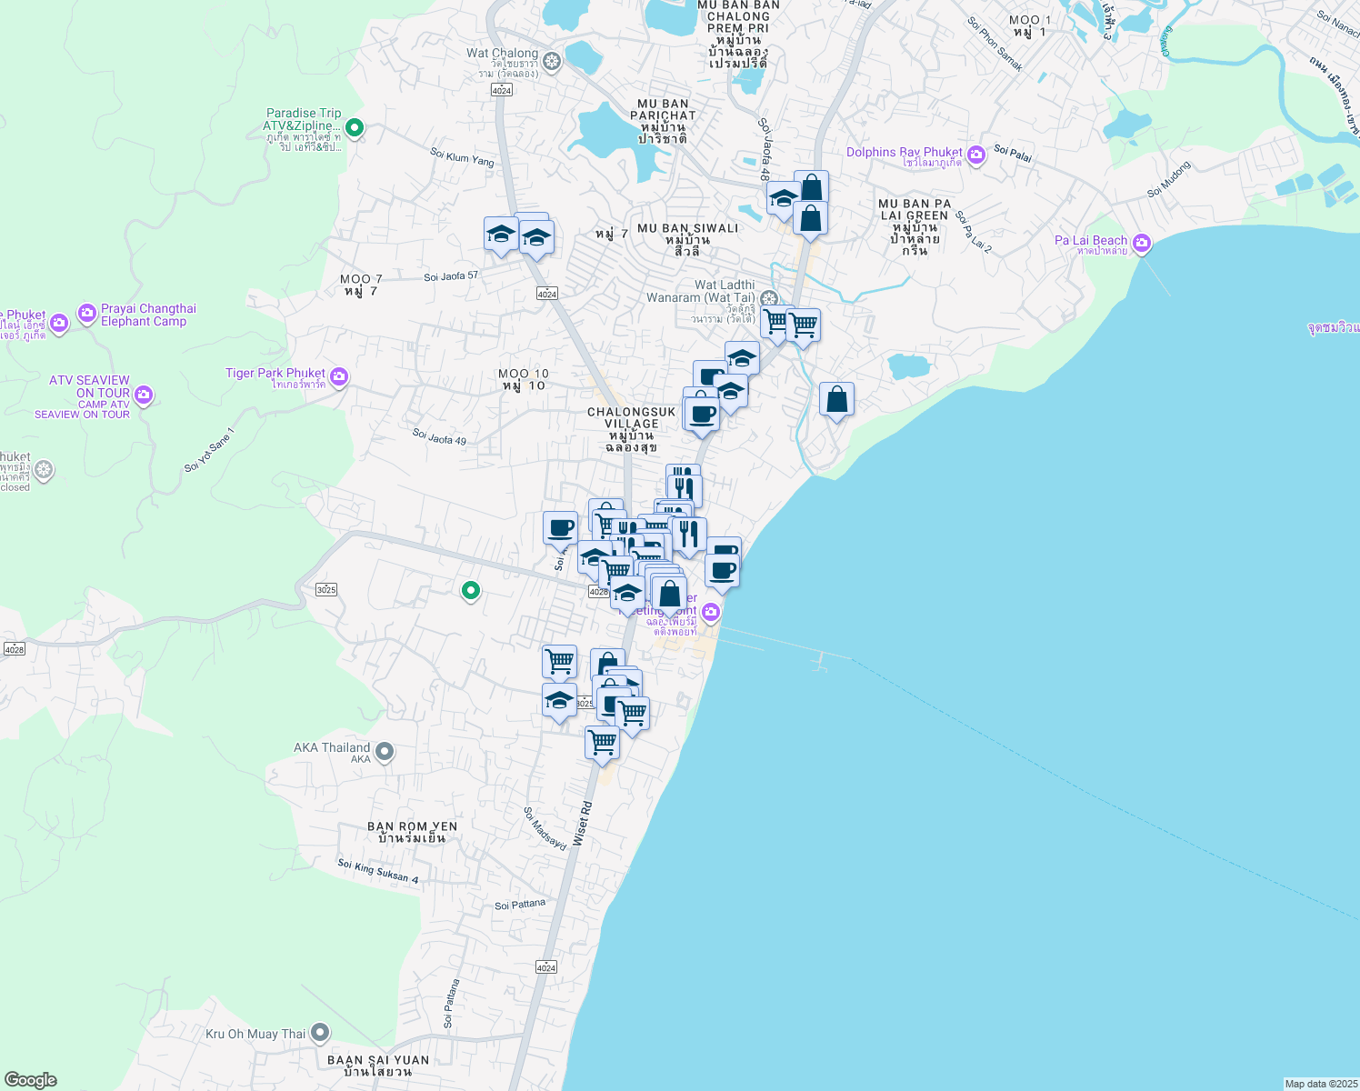Click the Paradise Trip ATV&Zipline green marker
The height and width of the screenshot is (1091, 1360).
coord(355,128)
